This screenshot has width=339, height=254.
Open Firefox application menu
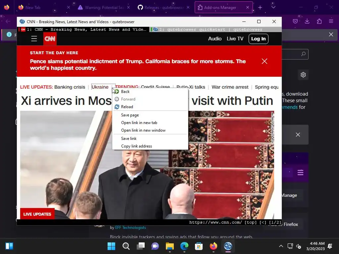coord(331,21)
